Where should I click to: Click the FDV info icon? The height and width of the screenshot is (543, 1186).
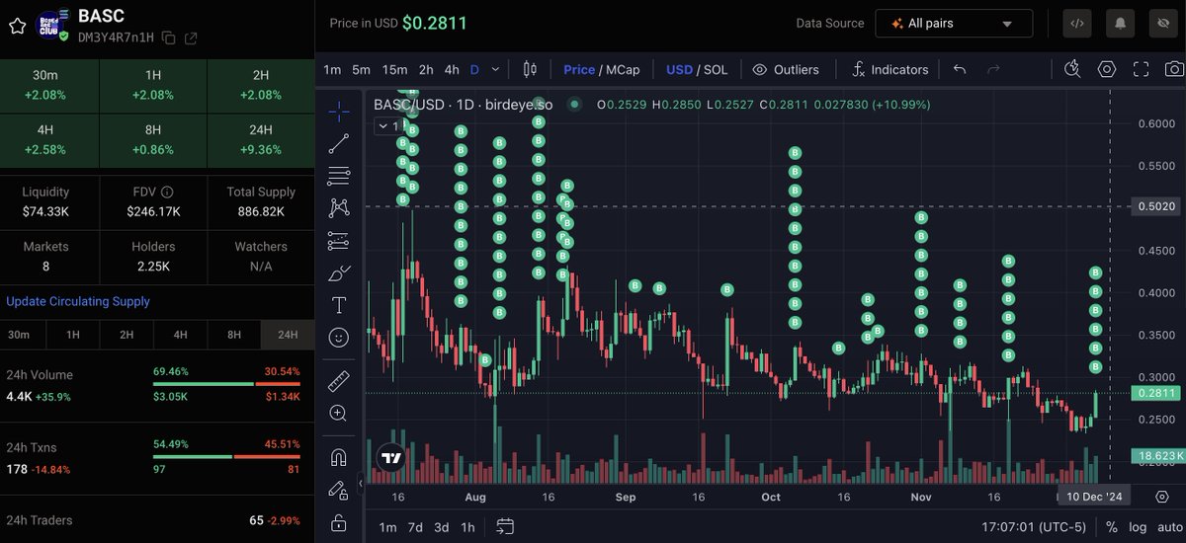point(166,193)
